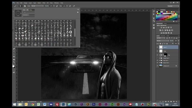Select the Path Selection tool
Screen dimensions: 192x108
[14, 54]
